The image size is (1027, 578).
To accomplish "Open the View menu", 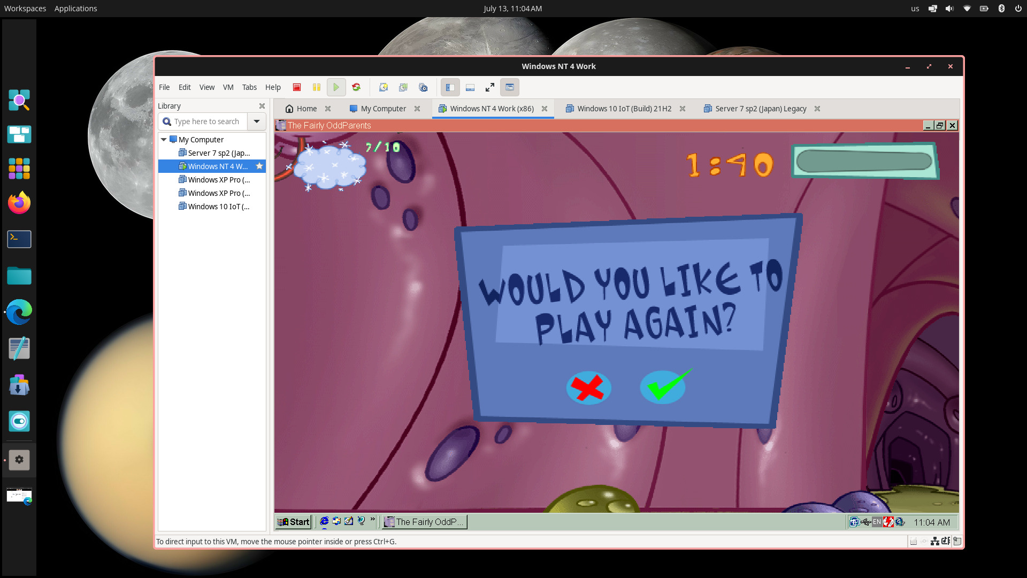I will point(207,87).
